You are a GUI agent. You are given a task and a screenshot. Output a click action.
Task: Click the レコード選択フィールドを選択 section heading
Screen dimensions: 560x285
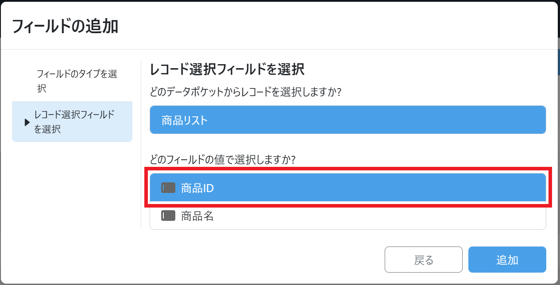pos(227,70)
